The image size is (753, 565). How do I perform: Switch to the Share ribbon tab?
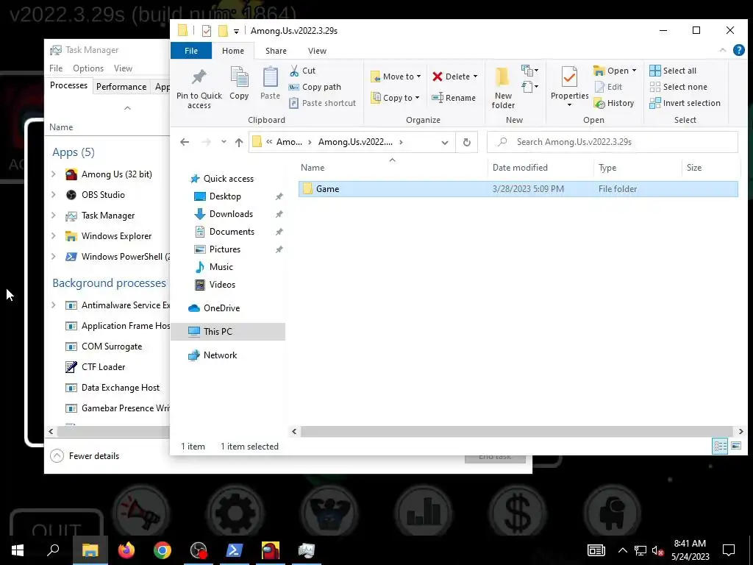coord(276,51)
